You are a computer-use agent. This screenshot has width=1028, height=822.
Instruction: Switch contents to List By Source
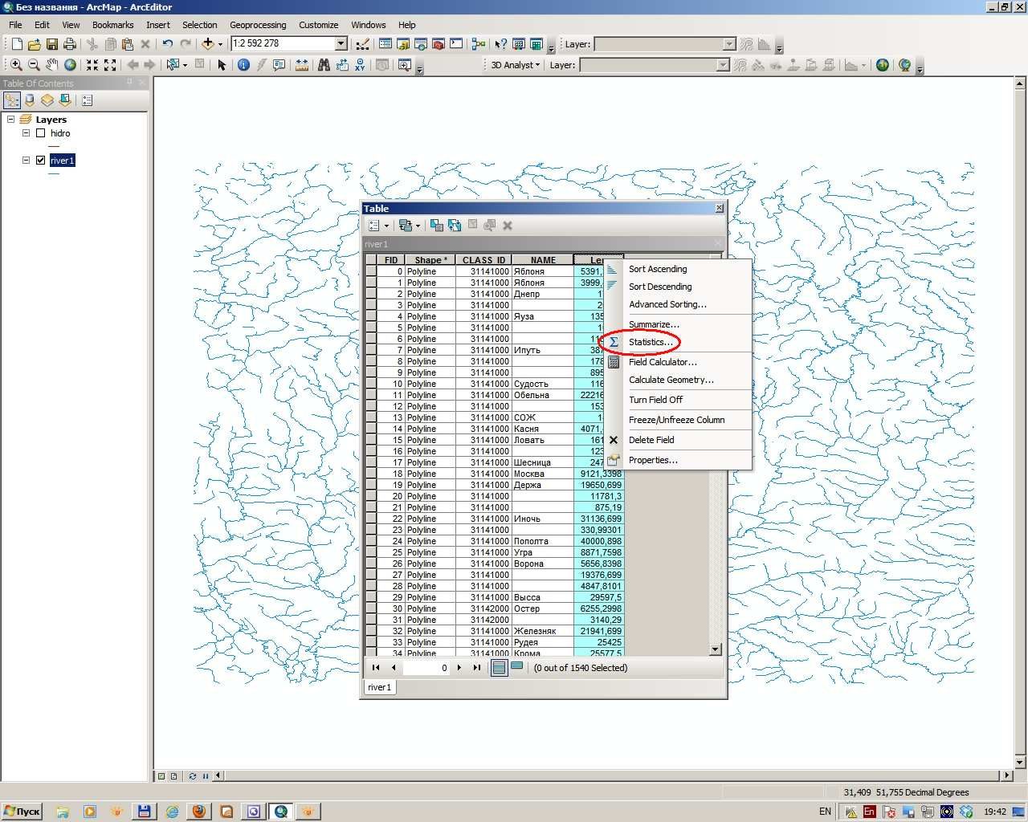coord(30,100)
